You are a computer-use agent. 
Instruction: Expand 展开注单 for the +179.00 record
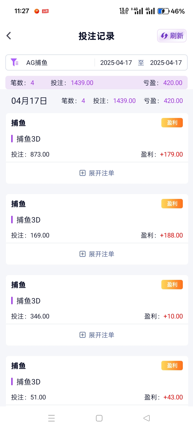pos(101,173)
